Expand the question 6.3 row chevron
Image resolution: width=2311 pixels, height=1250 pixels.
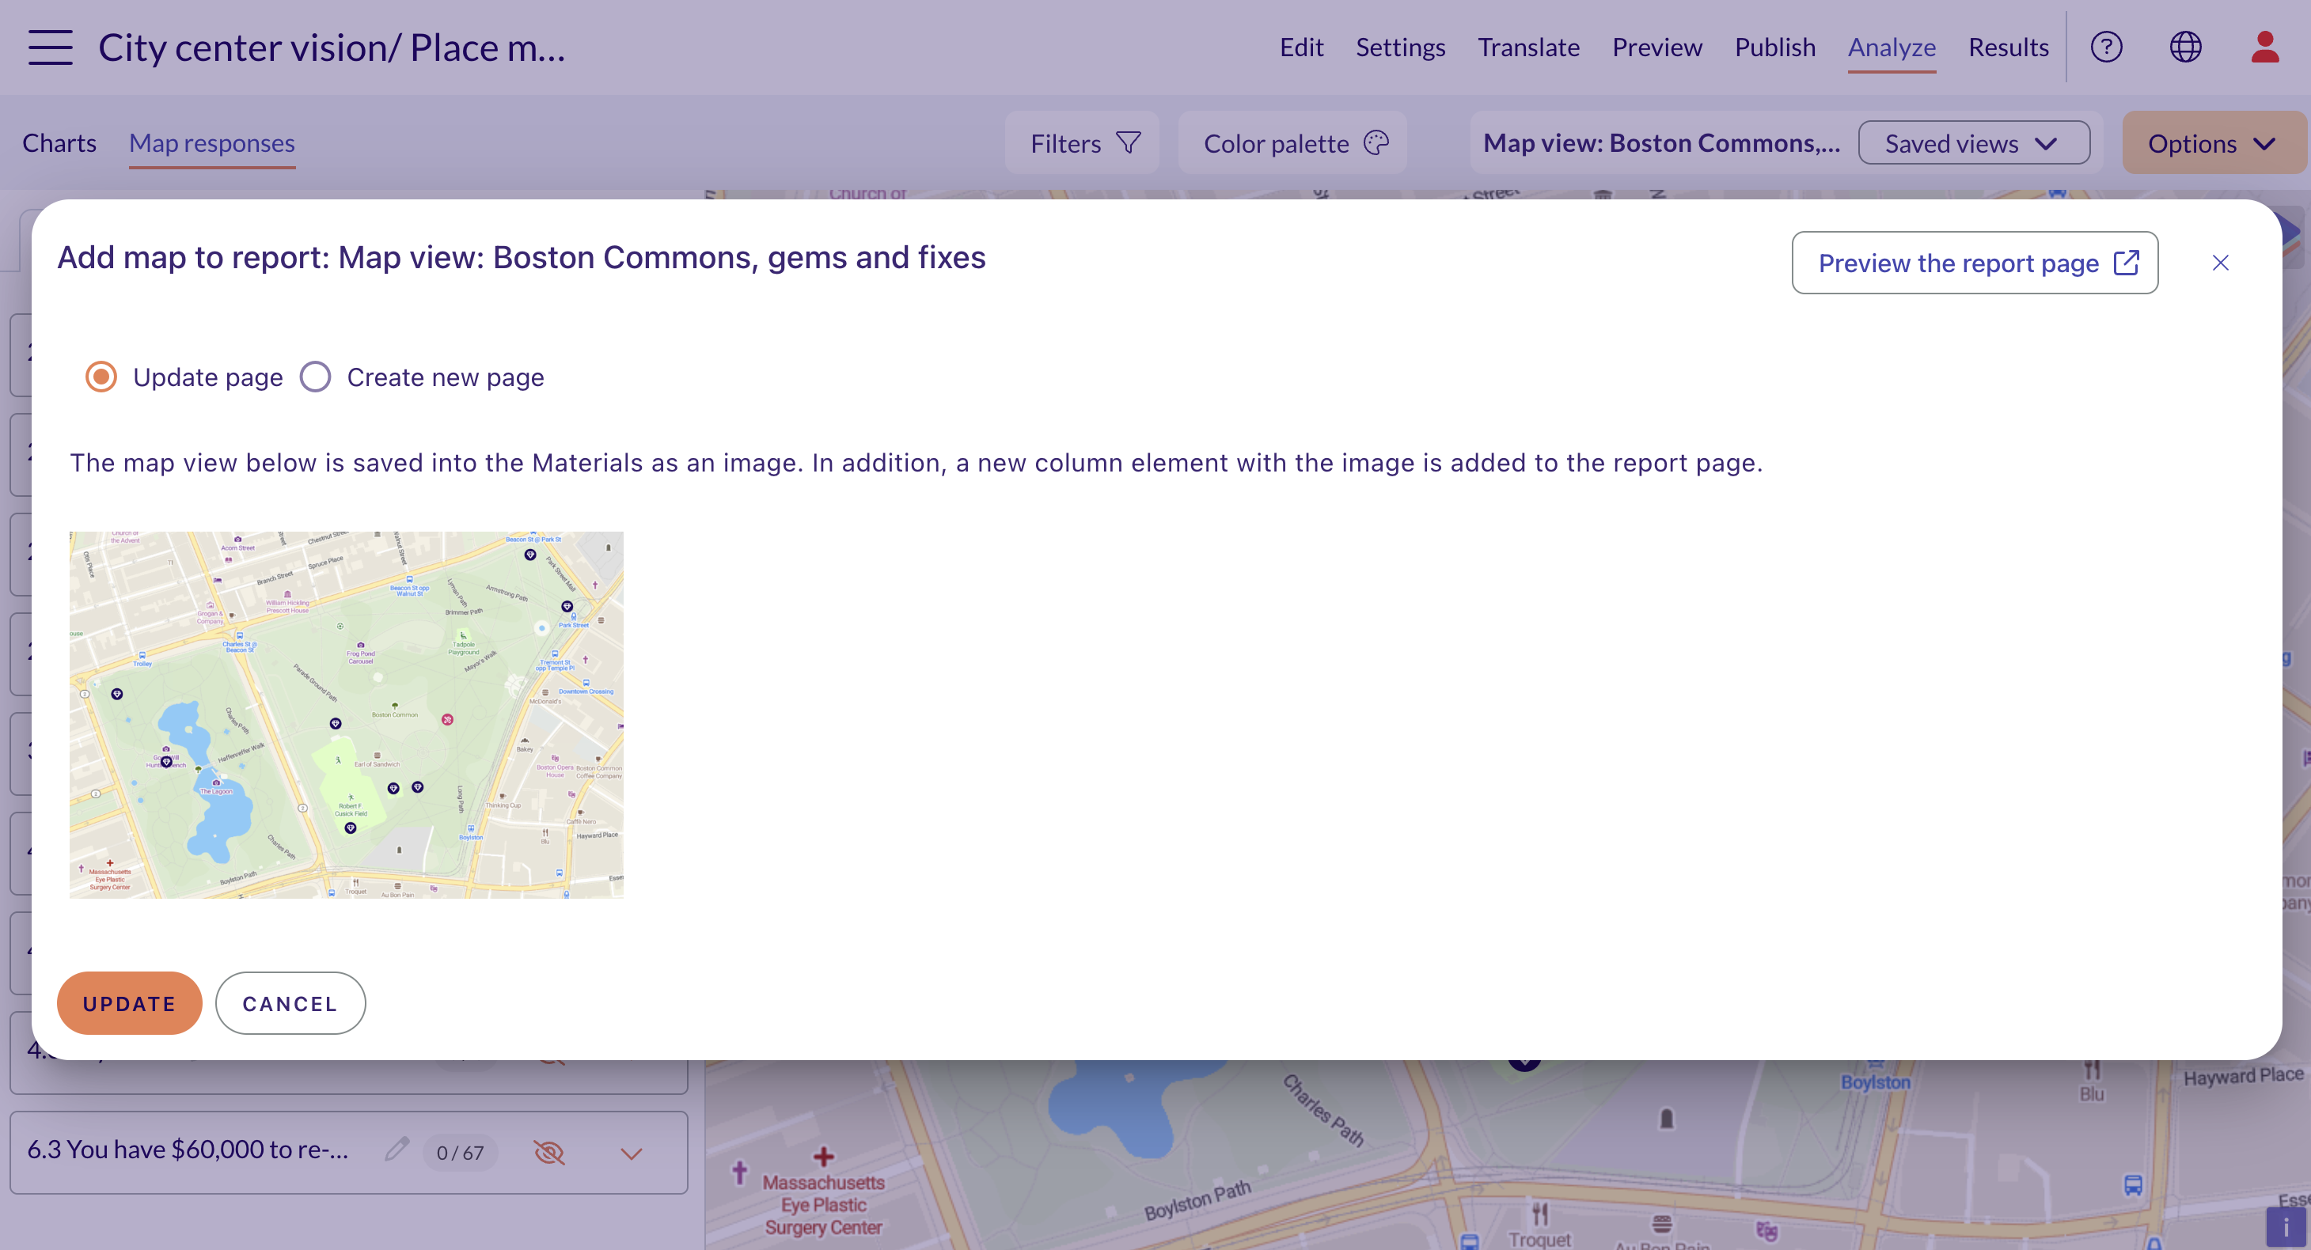tap(632, 1153)
